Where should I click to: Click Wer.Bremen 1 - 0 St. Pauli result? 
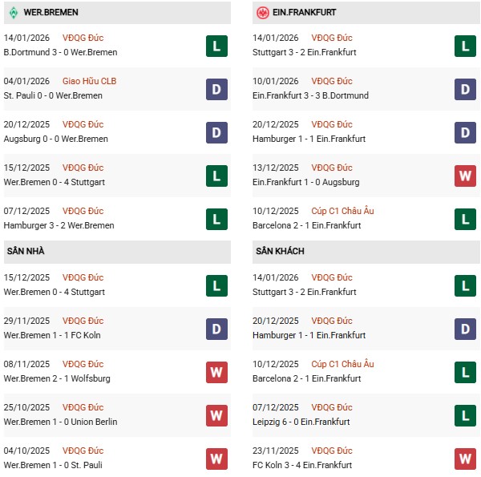pyautogui.click(x=53, y=465)
